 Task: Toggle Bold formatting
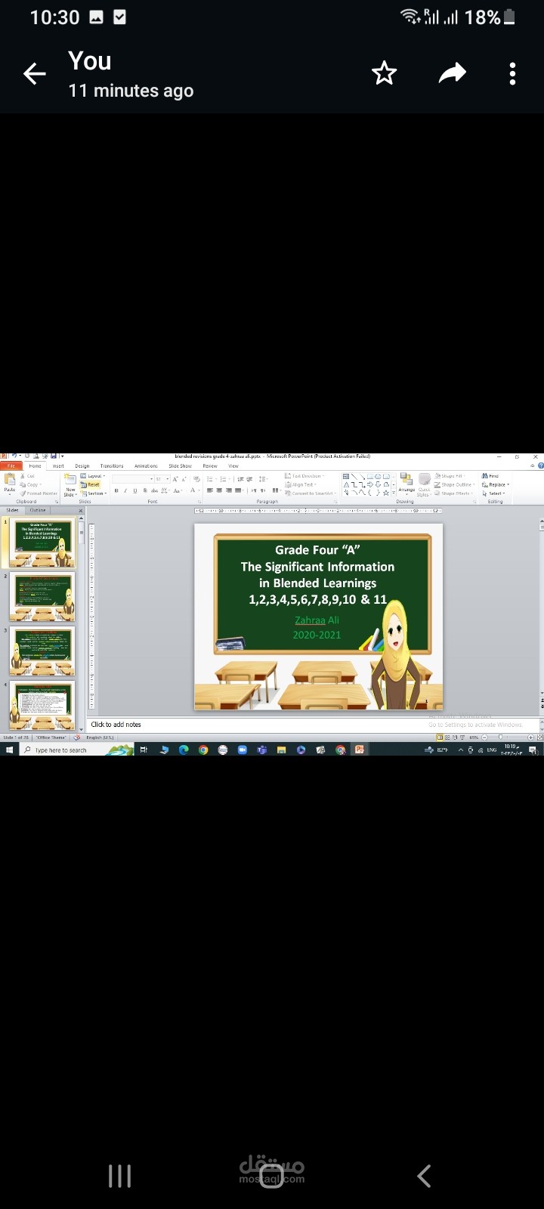point(116,490)
